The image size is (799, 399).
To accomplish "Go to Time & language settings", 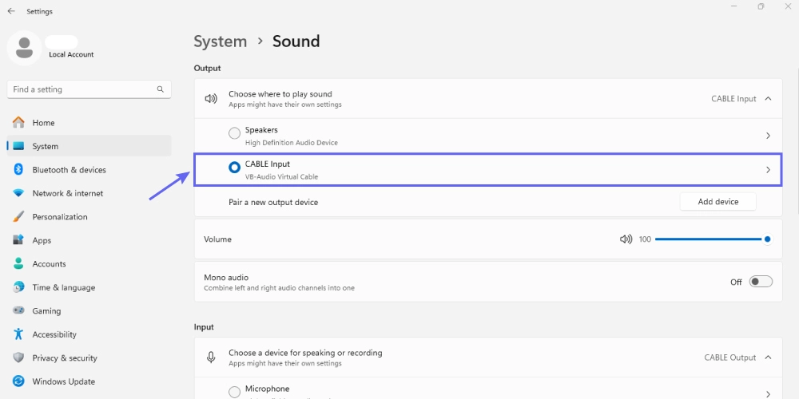I will pyautogui.click(x=63, y=287).
